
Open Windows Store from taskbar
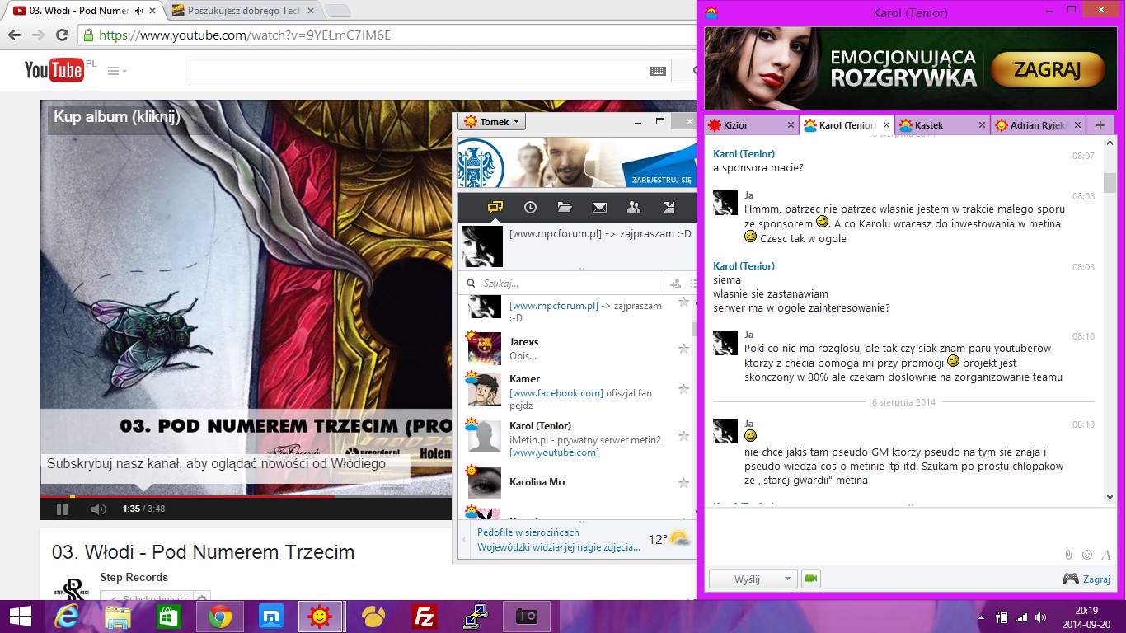click(168, 617)
